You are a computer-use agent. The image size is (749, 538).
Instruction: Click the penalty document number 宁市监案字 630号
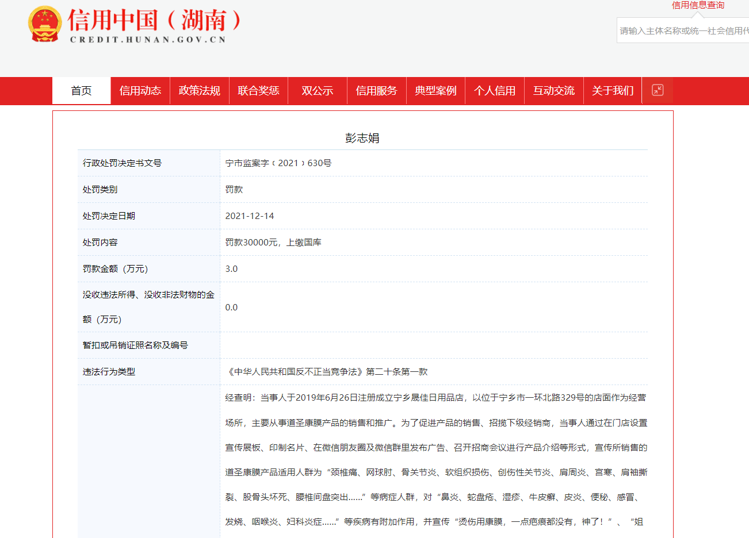coord(278,163)
